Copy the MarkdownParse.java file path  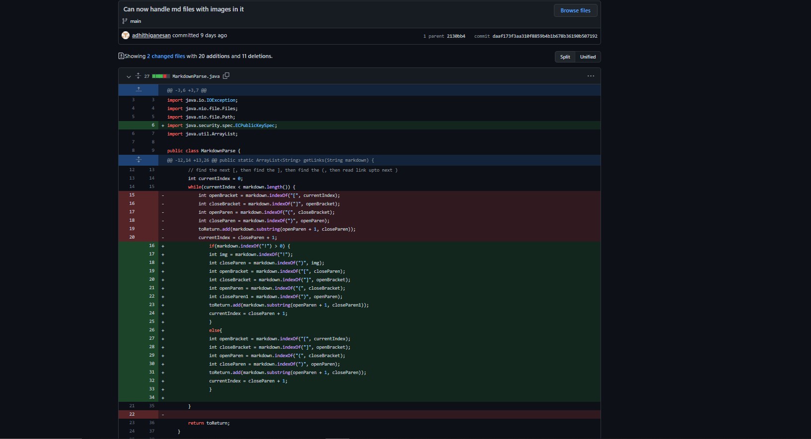click(226, 76)
